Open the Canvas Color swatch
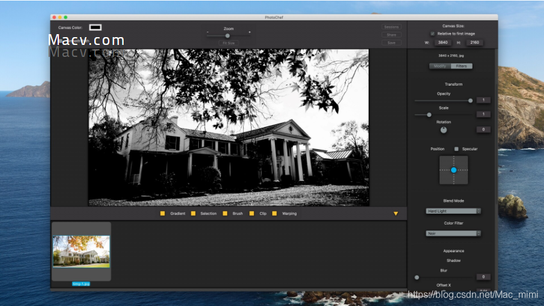 point(95,28)
